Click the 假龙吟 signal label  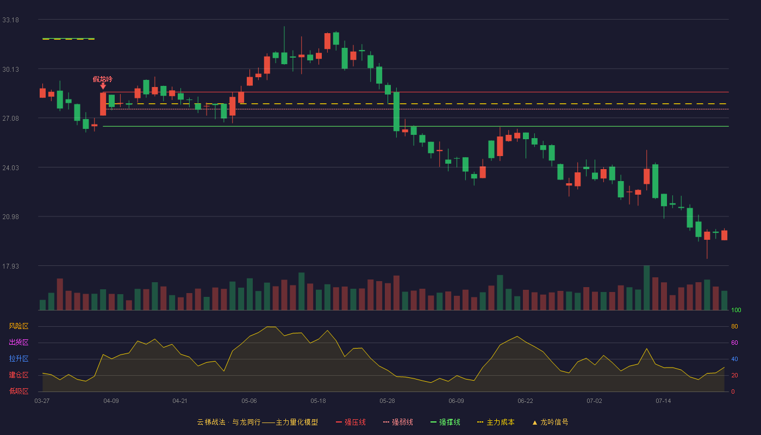click(103, 79)
